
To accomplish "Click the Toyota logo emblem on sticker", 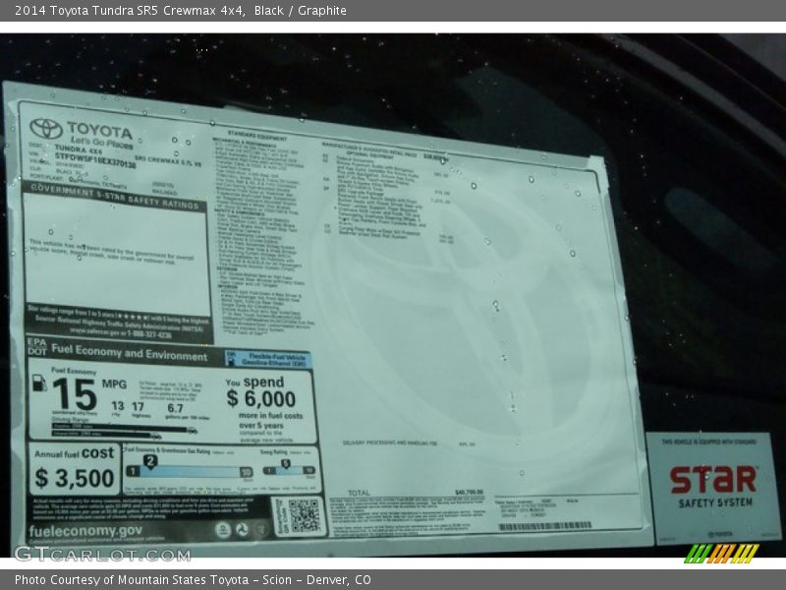I will pos(45,129).
